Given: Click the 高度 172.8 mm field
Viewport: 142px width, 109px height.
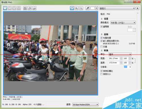Looking at the screenshot, I should 114,63.
